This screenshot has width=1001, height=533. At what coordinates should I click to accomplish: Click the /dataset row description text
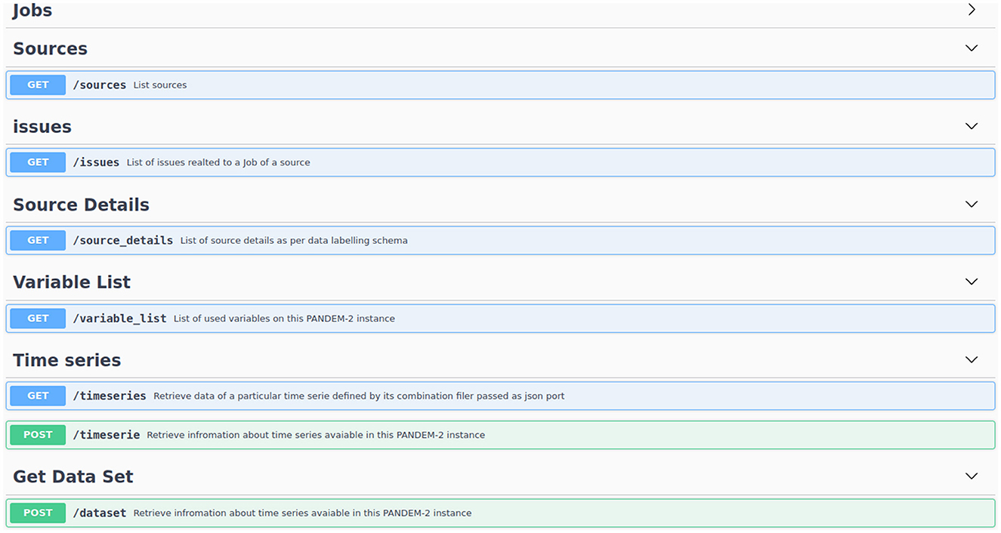(302, 513)
